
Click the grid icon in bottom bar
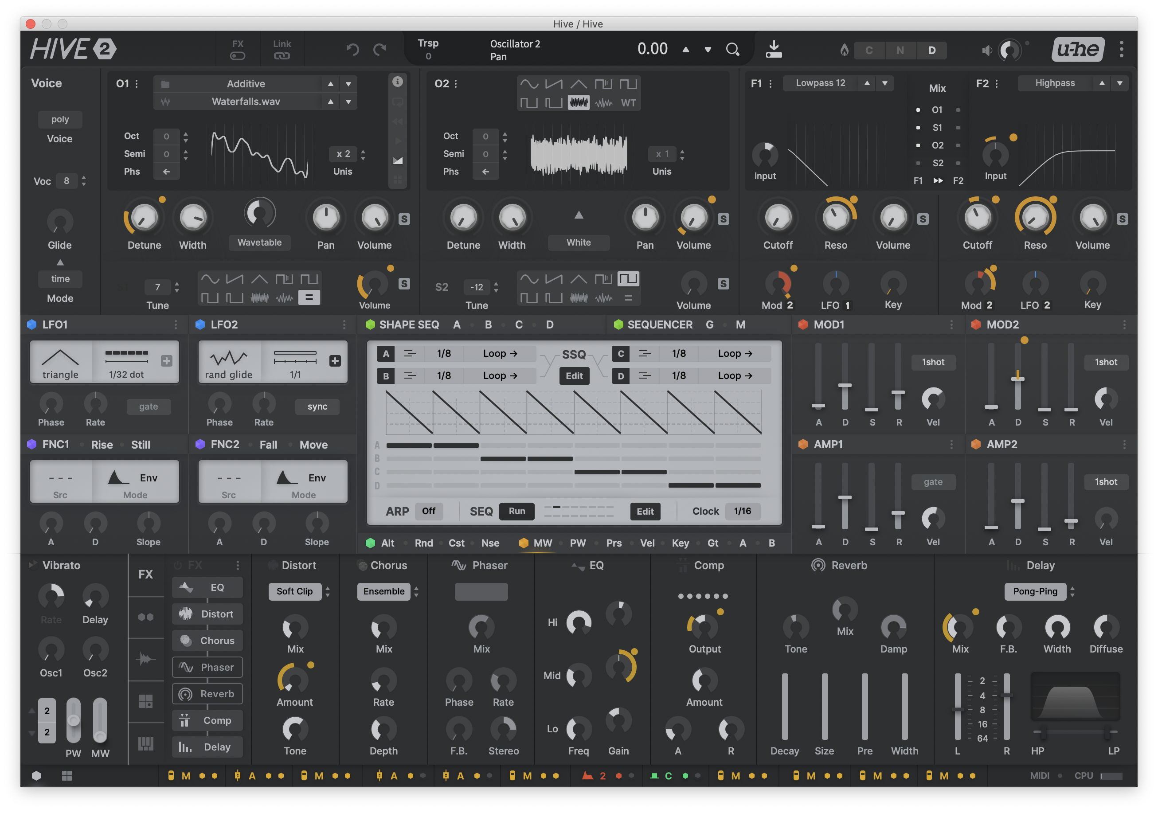[67, 776]
